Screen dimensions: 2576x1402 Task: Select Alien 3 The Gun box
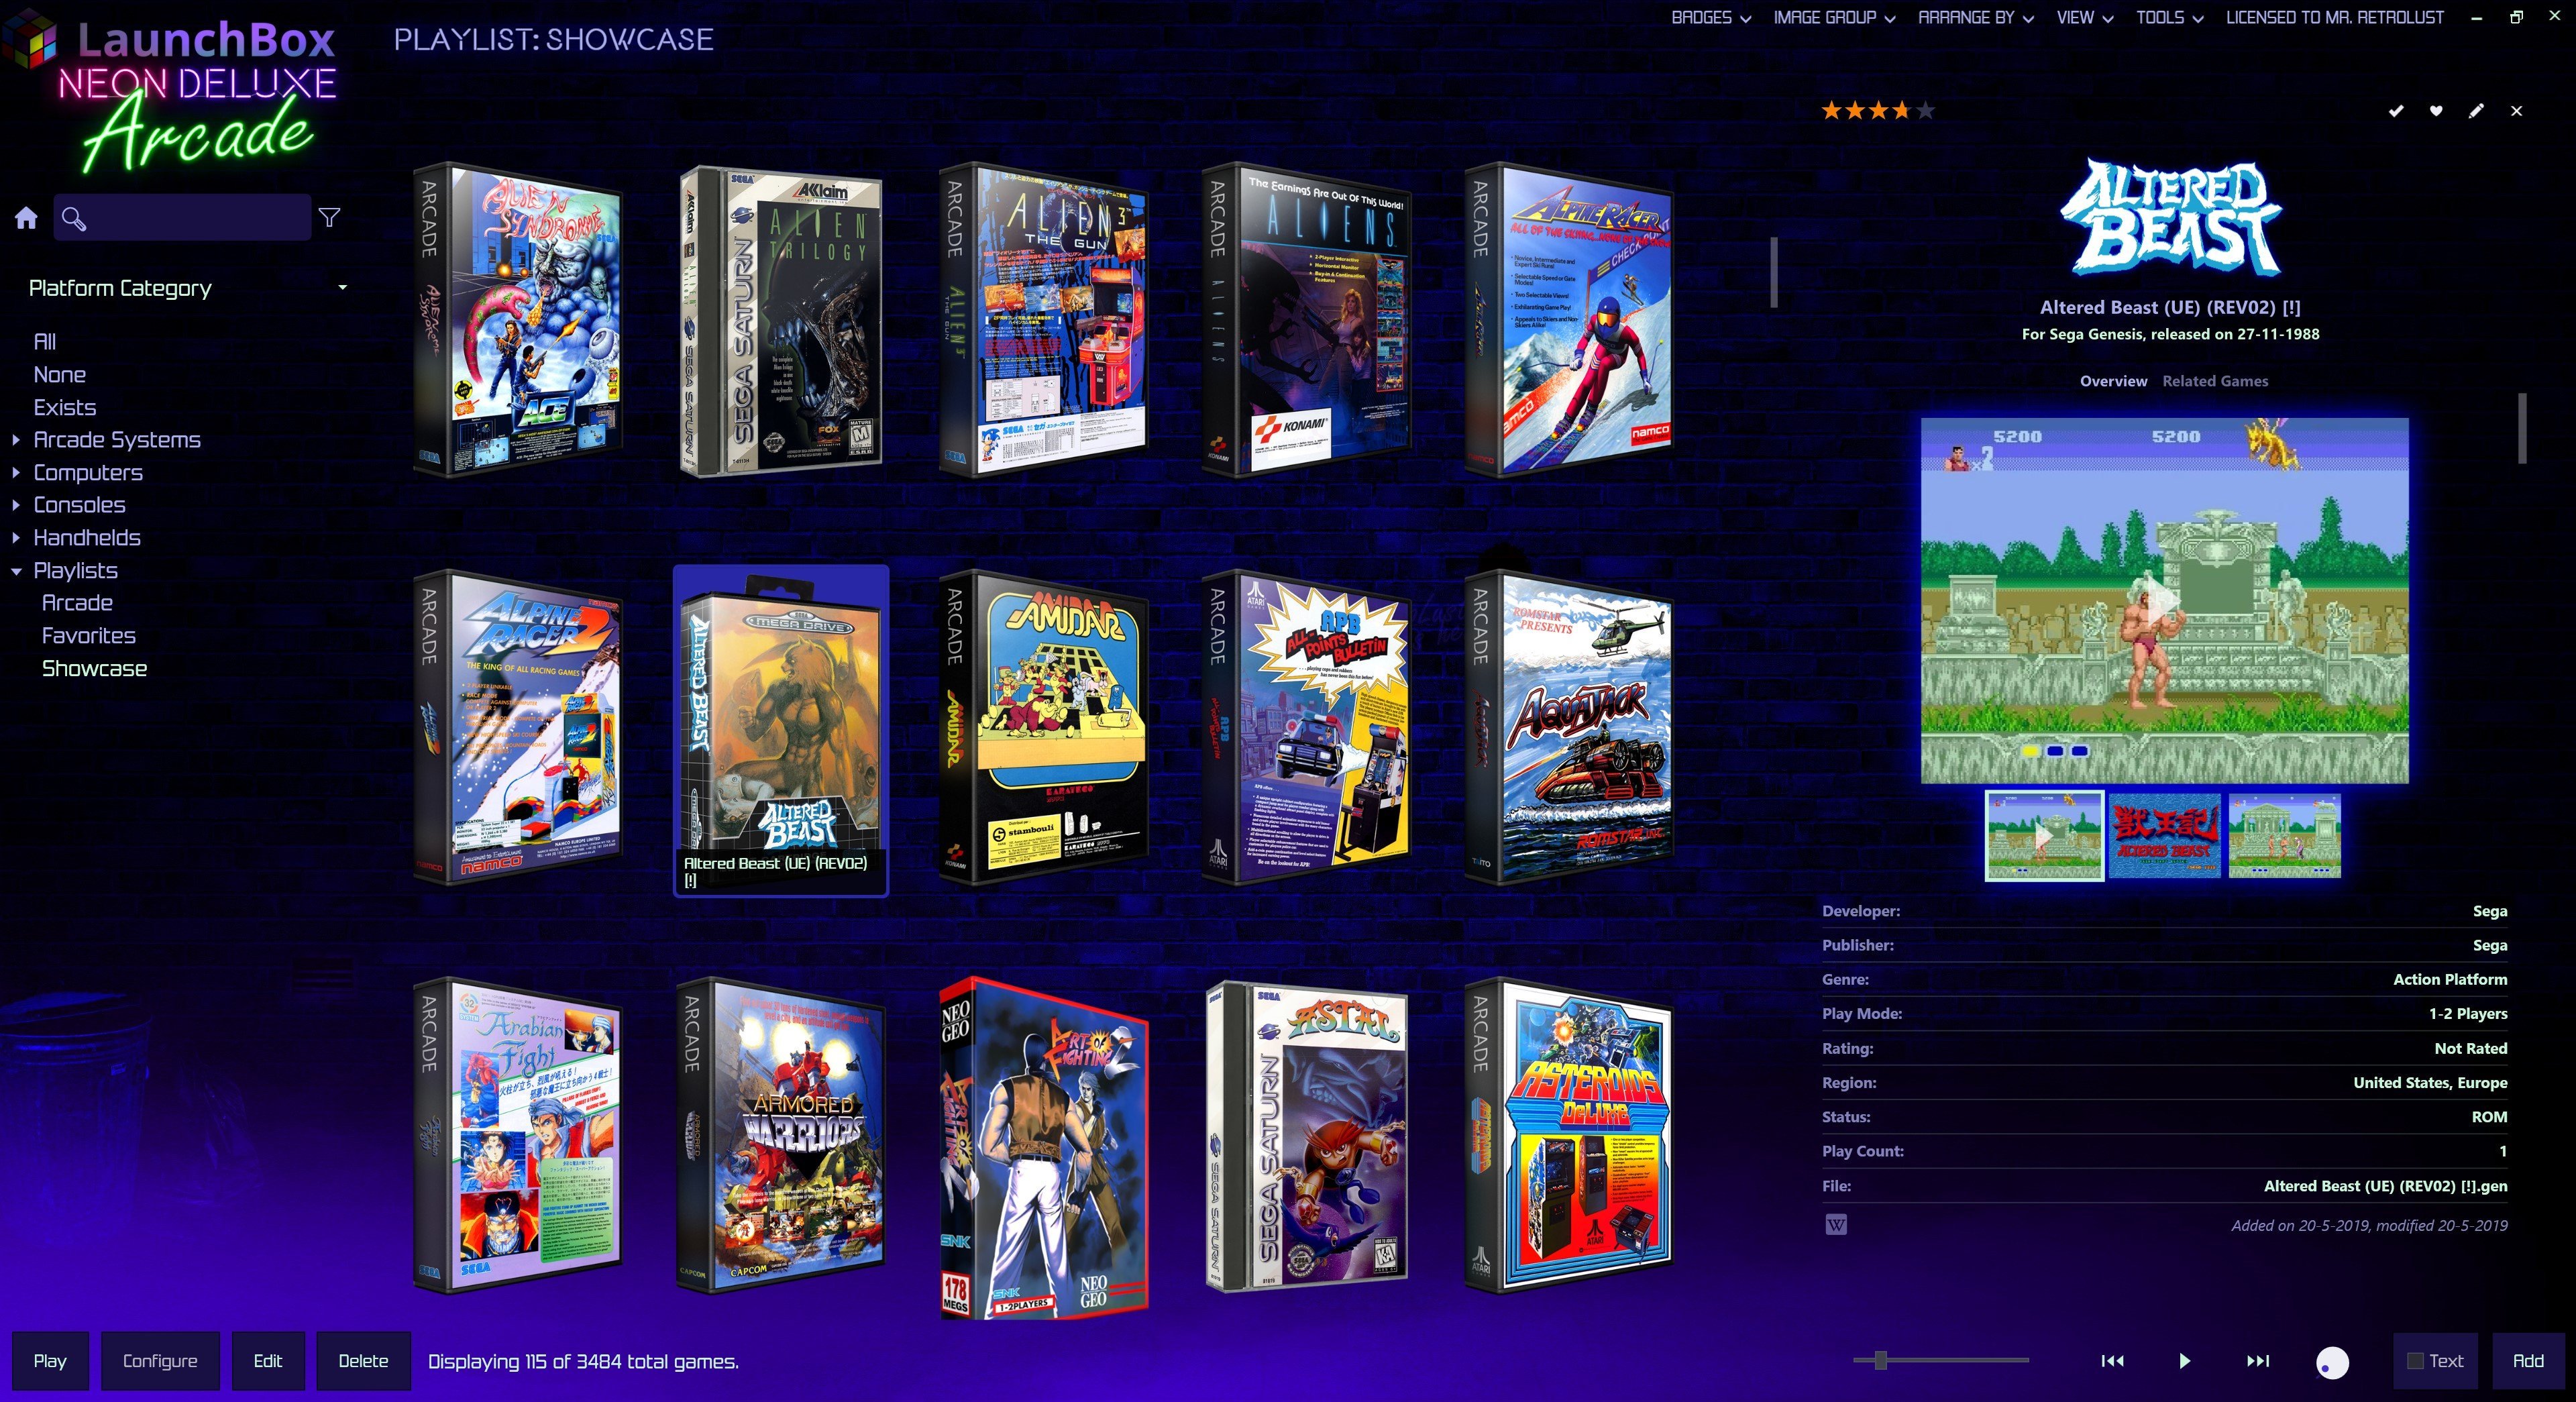point(1043,319)
